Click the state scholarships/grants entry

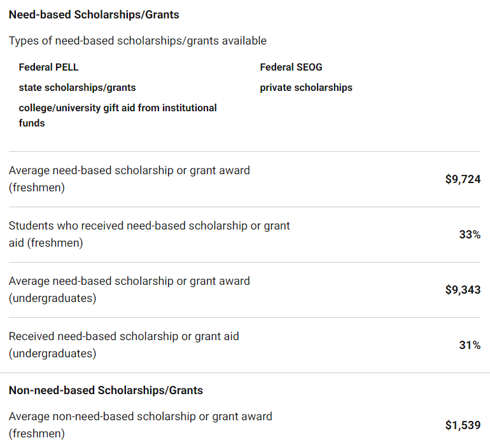pyautogui.click(x=77, y=87)
